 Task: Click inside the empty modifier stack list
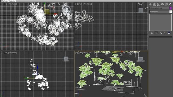(x=161, y=22)
